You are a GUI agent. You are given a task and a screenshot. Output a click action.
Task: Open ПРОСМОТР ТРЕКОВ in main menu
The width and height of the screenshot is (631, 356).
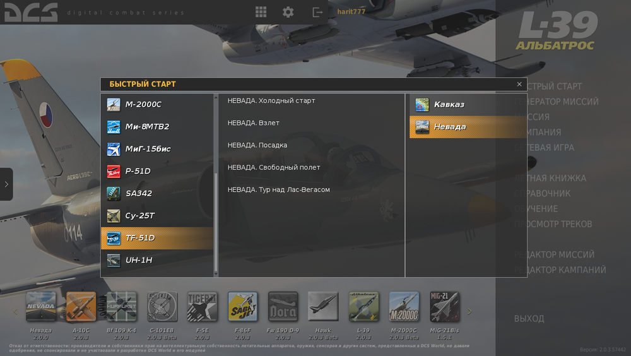click(553, 224)
